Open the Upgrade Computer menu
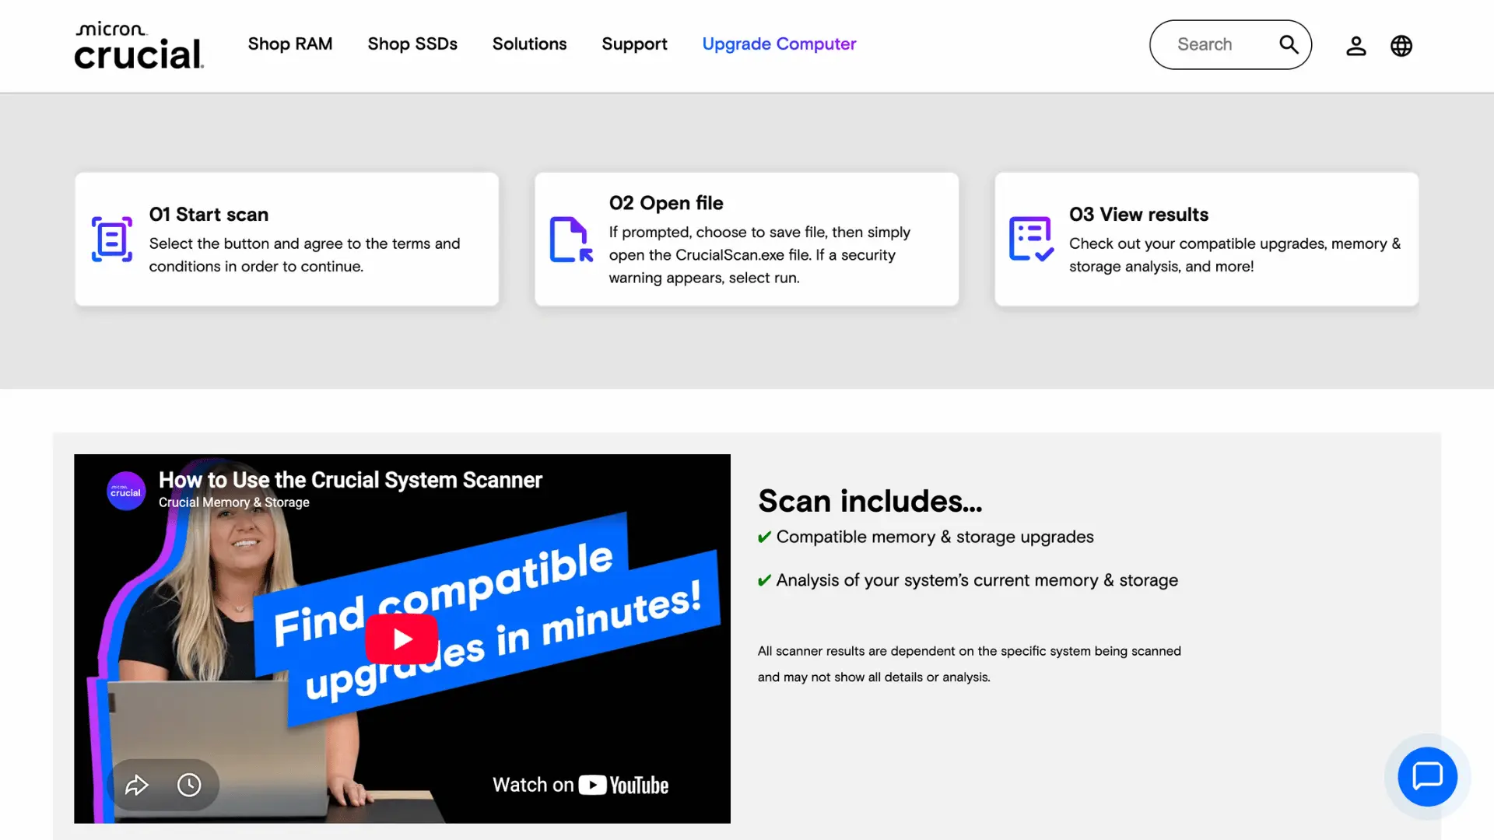Screen dimensions: 1494x840 point(779,44)
